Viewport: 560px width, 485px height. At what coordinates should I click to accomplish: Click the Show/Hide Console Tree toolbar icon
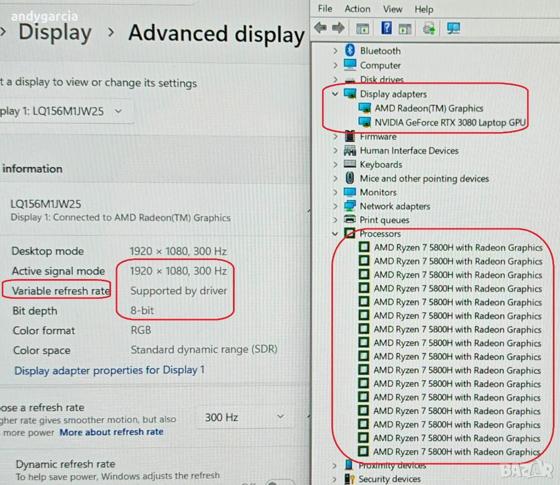(x=362, y=28)
